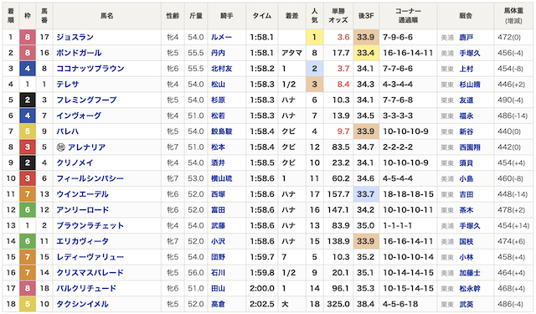Select horse クリノメイ
The image size is (536, 314).
click(x=75, y=163)
